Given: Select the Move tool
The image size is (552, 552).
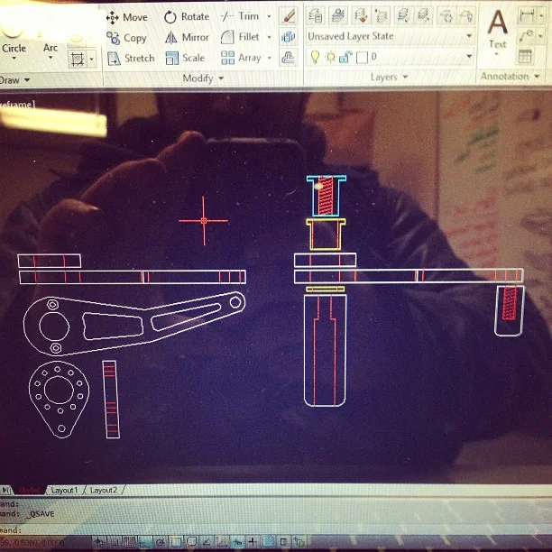Looking at the screenshot, I should pos(127,17).
